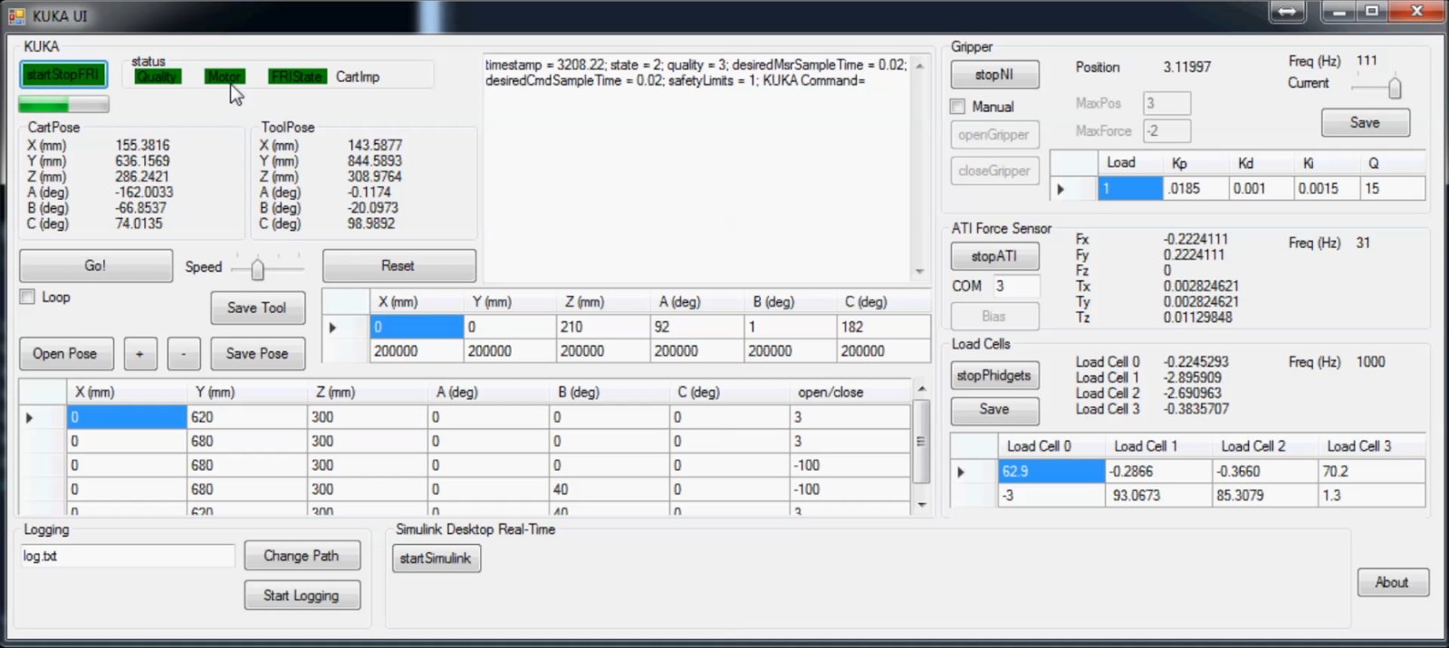Click Save Pose button
The image size is (1449, 648).
tap(257, 353)
